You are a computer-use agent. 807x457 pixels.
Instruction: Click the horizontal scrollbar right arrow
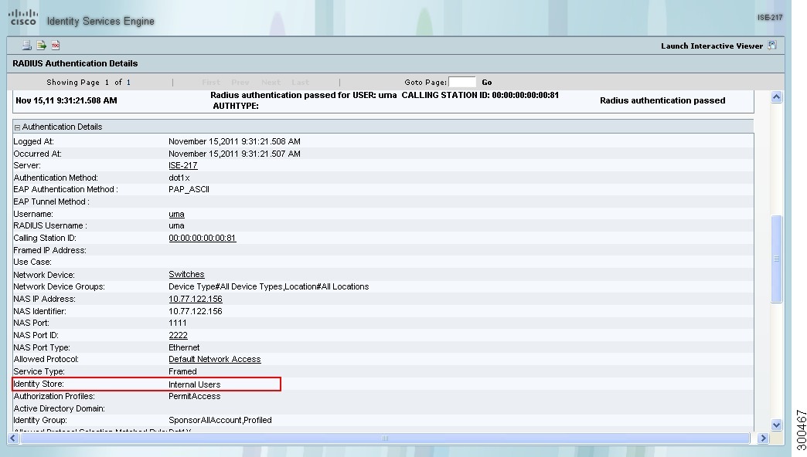coord(763,438)
